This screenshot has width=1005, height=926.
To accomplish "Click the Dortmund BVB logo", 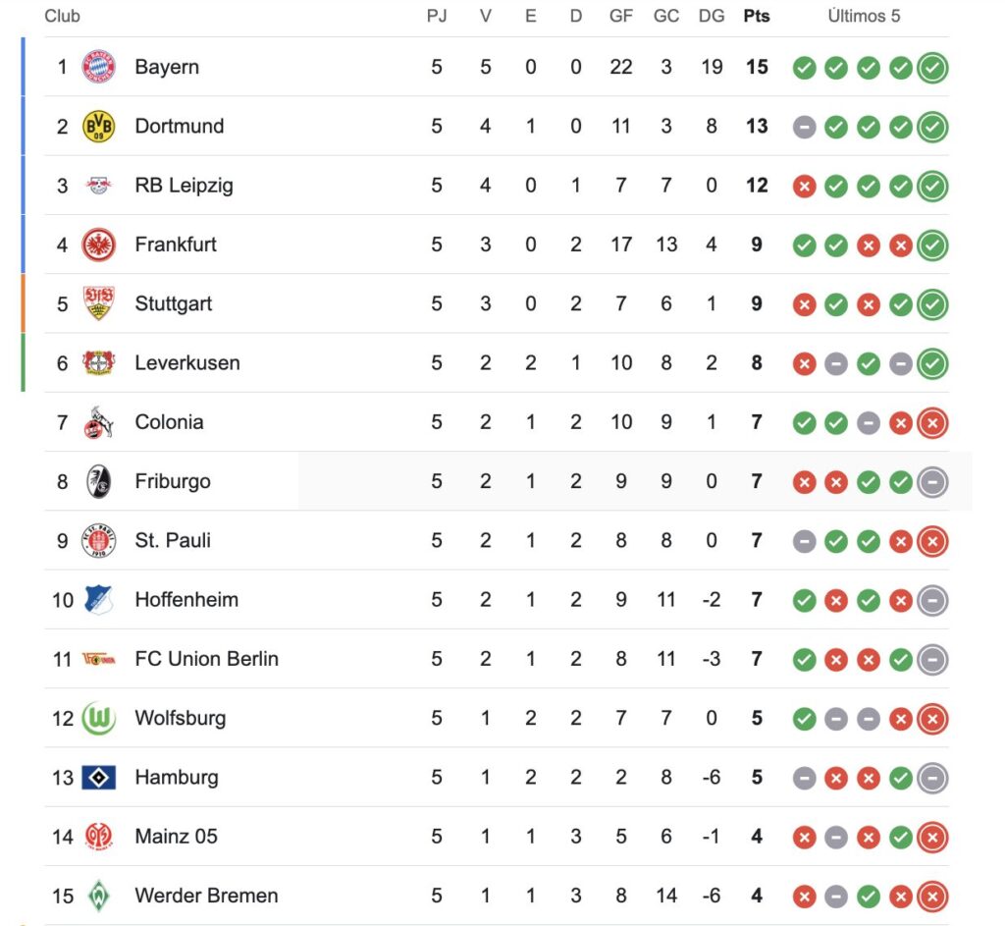I will tap(98, 126).
